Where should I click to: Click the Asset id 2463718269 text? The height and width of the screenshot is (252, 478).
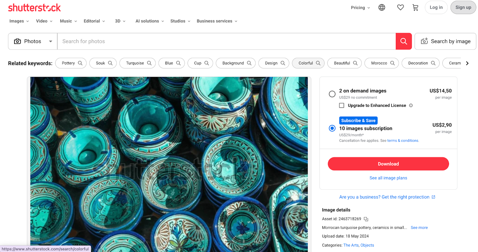pos(341,219)
